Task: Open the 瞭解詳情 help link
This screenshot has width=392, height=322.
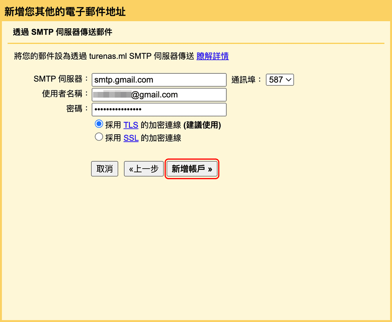Action: click(x=212, y=56)
